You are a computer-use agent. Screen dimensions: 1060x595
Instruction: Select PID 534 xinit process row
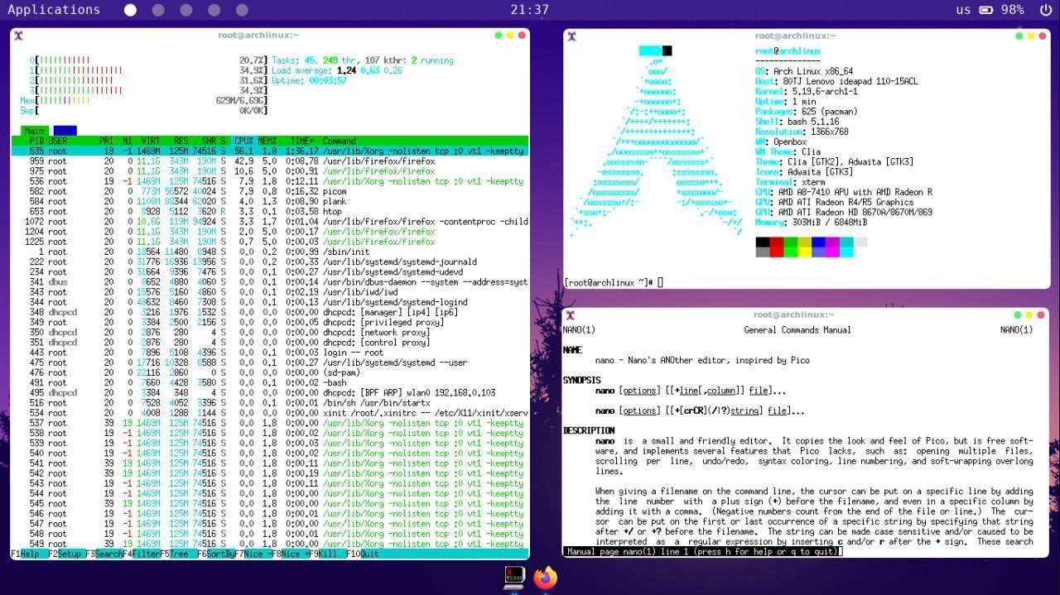pos(269,412)
